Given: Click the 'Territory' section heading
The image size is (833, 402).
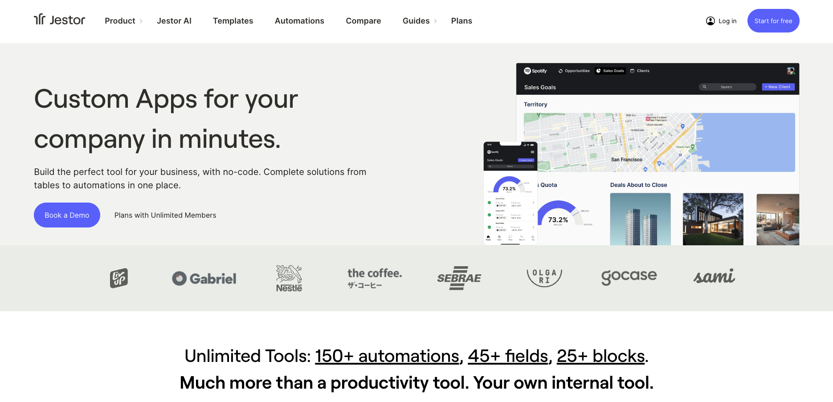Looking at the screenshot, I should pos(535,104).
